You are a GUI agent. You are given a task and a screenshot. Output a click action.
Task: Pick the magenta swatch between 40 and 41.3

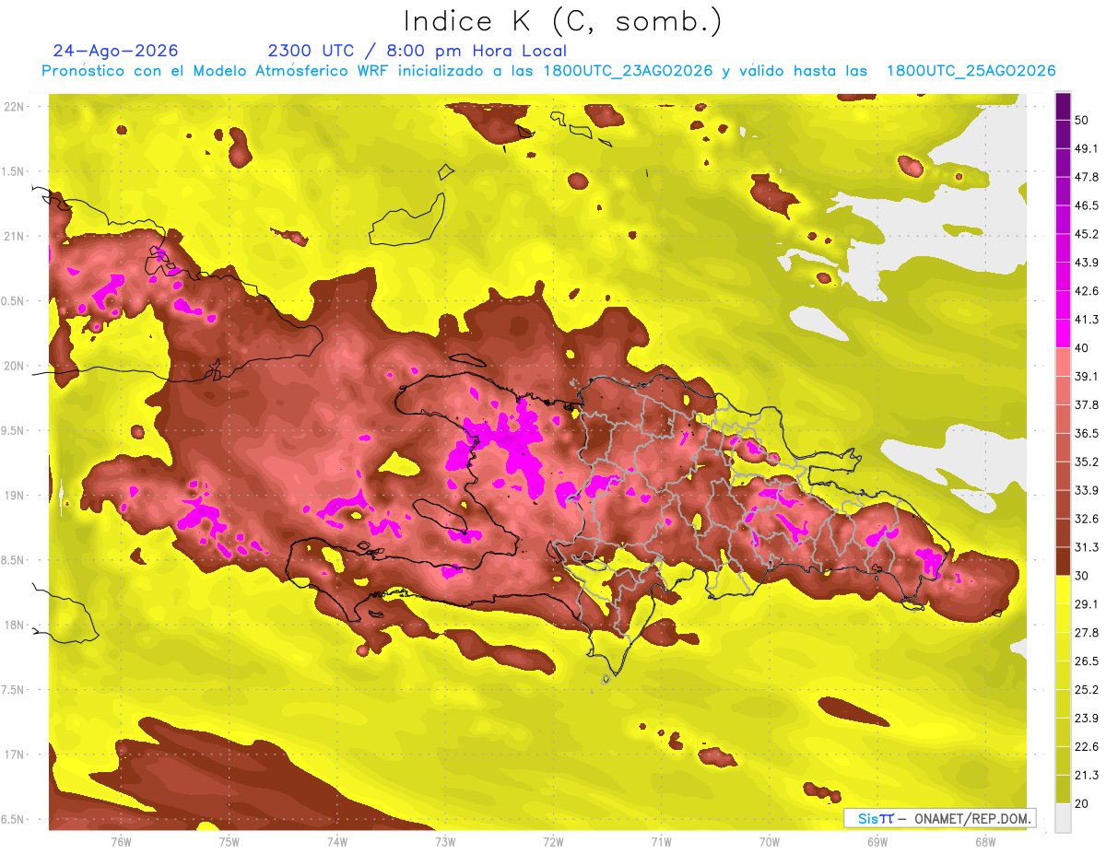pos(1063,333)
